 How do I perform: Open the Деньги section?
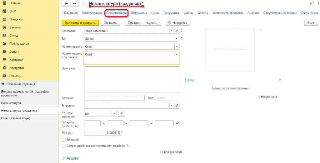[x=14, y=52]
